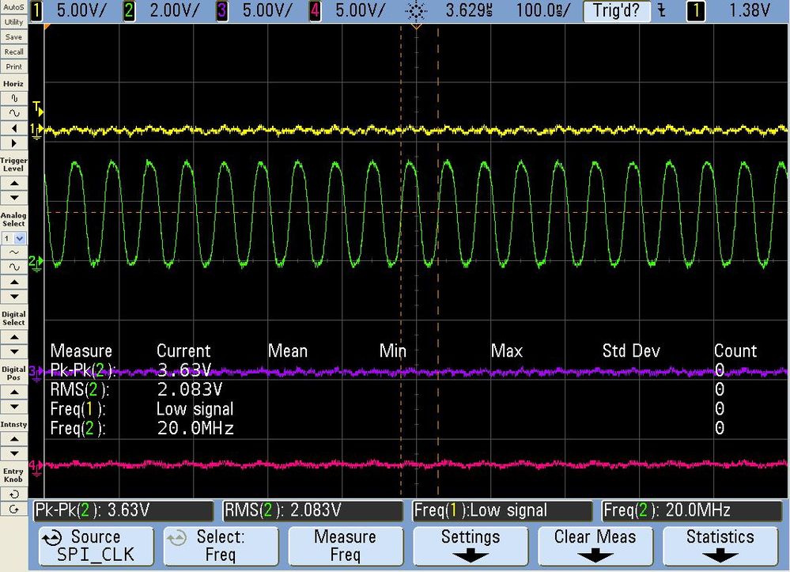
Task: Click trigger source badge beside 1.38V
Action: pos(696,10)
